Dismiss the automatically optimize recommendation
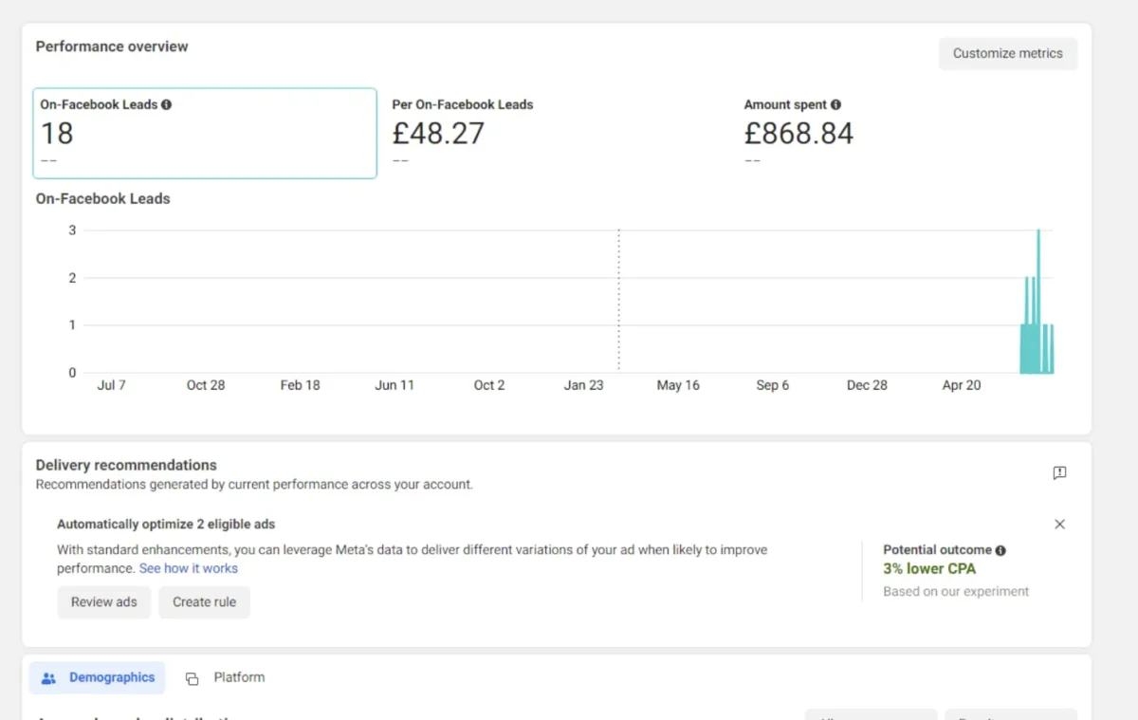This screenshot has height=720, width=1138. click(x=1060, y=524)
